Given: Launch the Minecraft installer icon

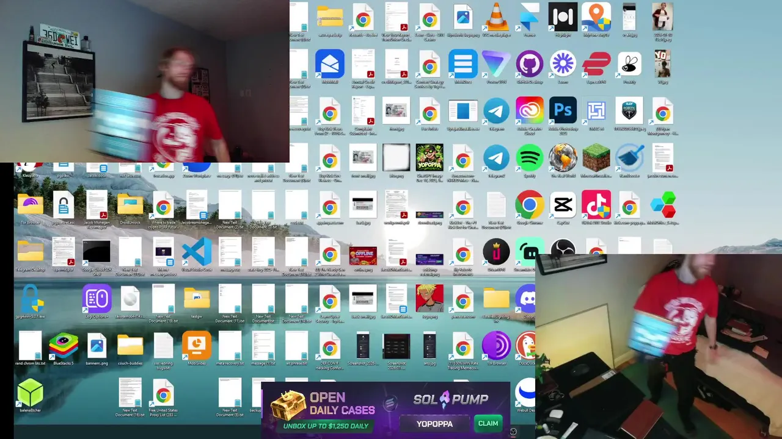Looking at the screenshot, I should pos(596,159).
